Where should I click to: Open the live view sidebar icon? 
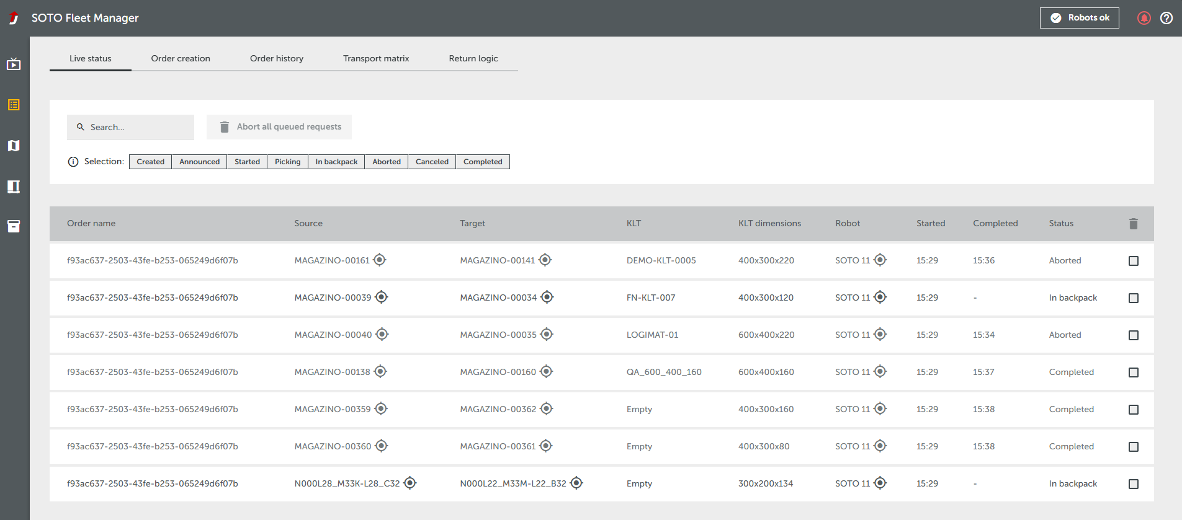point(14,64)
